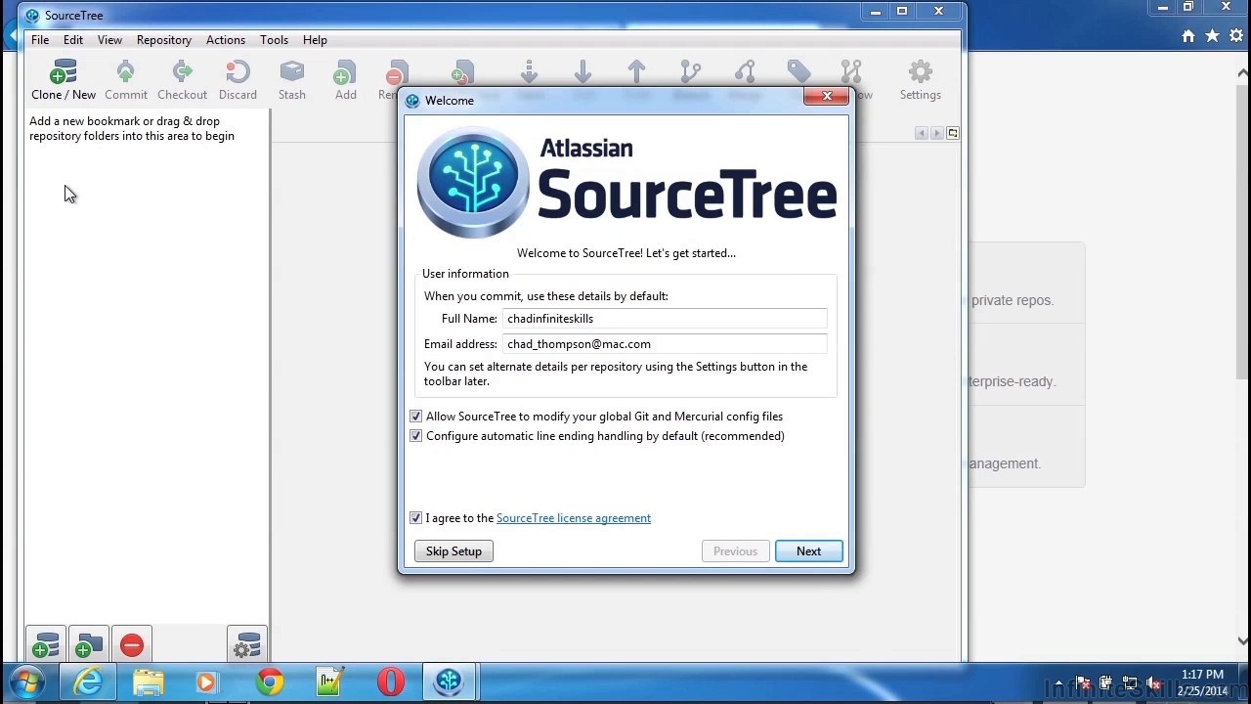Click the Action Center flag in the tray
The height and width of the screenshot is (704, 1251).
1082,683
